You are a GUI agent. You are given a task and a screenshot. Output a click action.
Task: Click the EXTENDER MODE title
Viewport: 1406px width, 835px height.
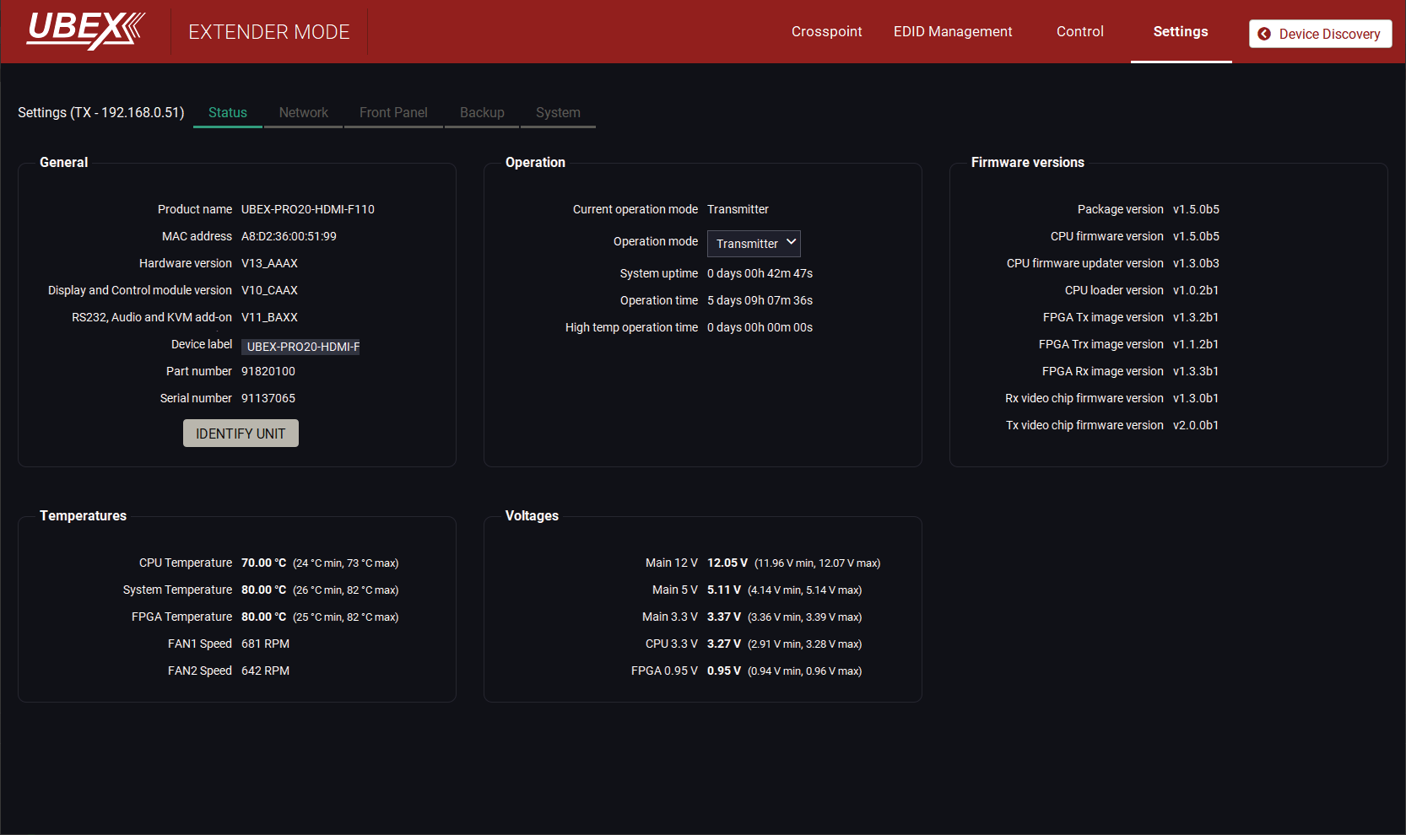click(268, 32)
